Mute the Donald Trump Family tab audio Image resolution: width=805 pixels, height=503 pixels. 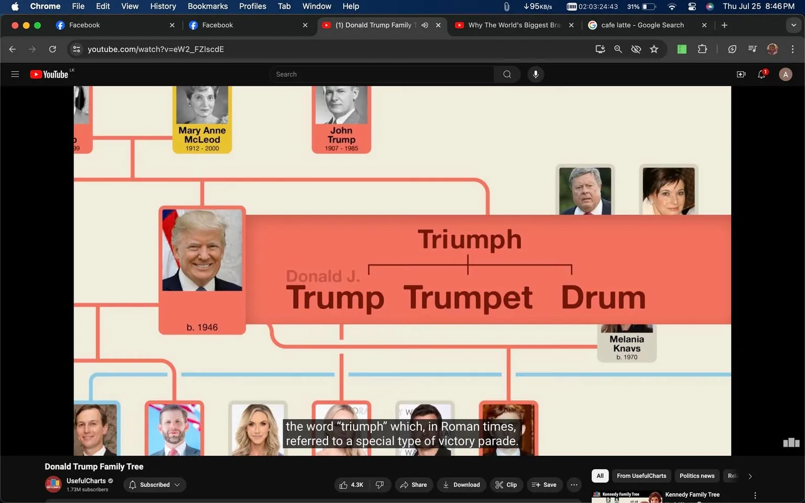[x=425, y=25]
